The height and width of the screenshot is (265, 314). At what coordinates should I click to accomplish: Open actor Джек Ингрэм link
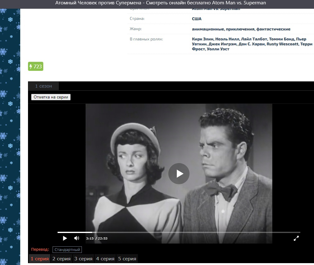[x=223, y=44]
